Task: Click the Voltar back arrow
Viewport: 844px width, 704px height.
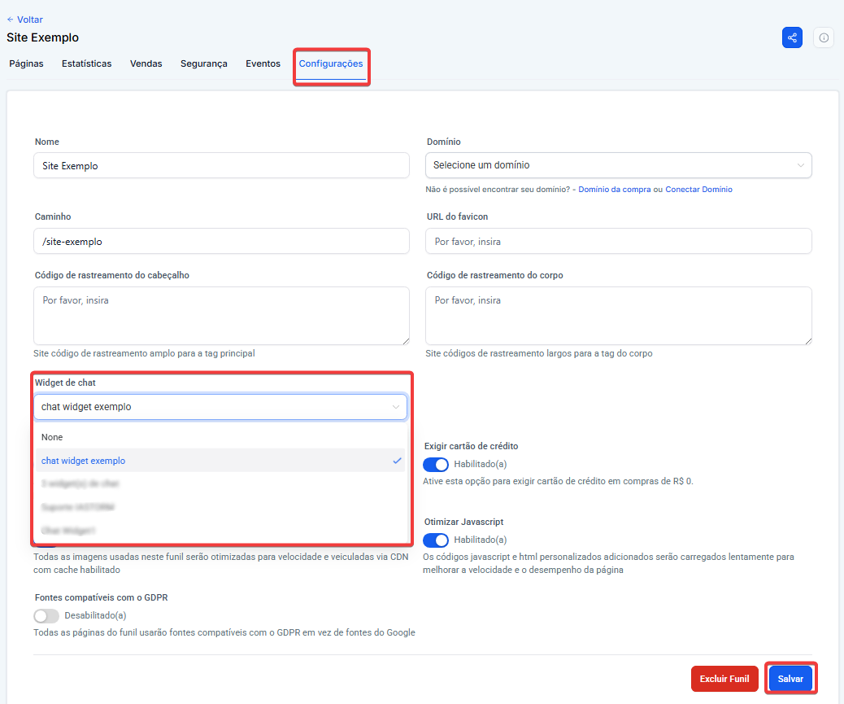Action: [x=24, y=20]
